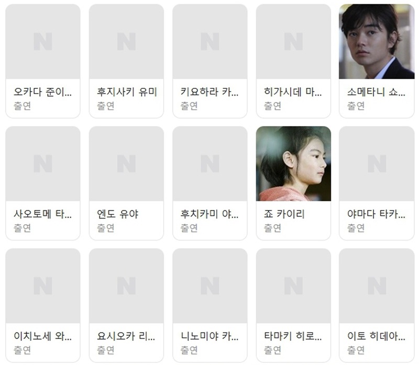Open the 사오토메 타... cast card

43,183
